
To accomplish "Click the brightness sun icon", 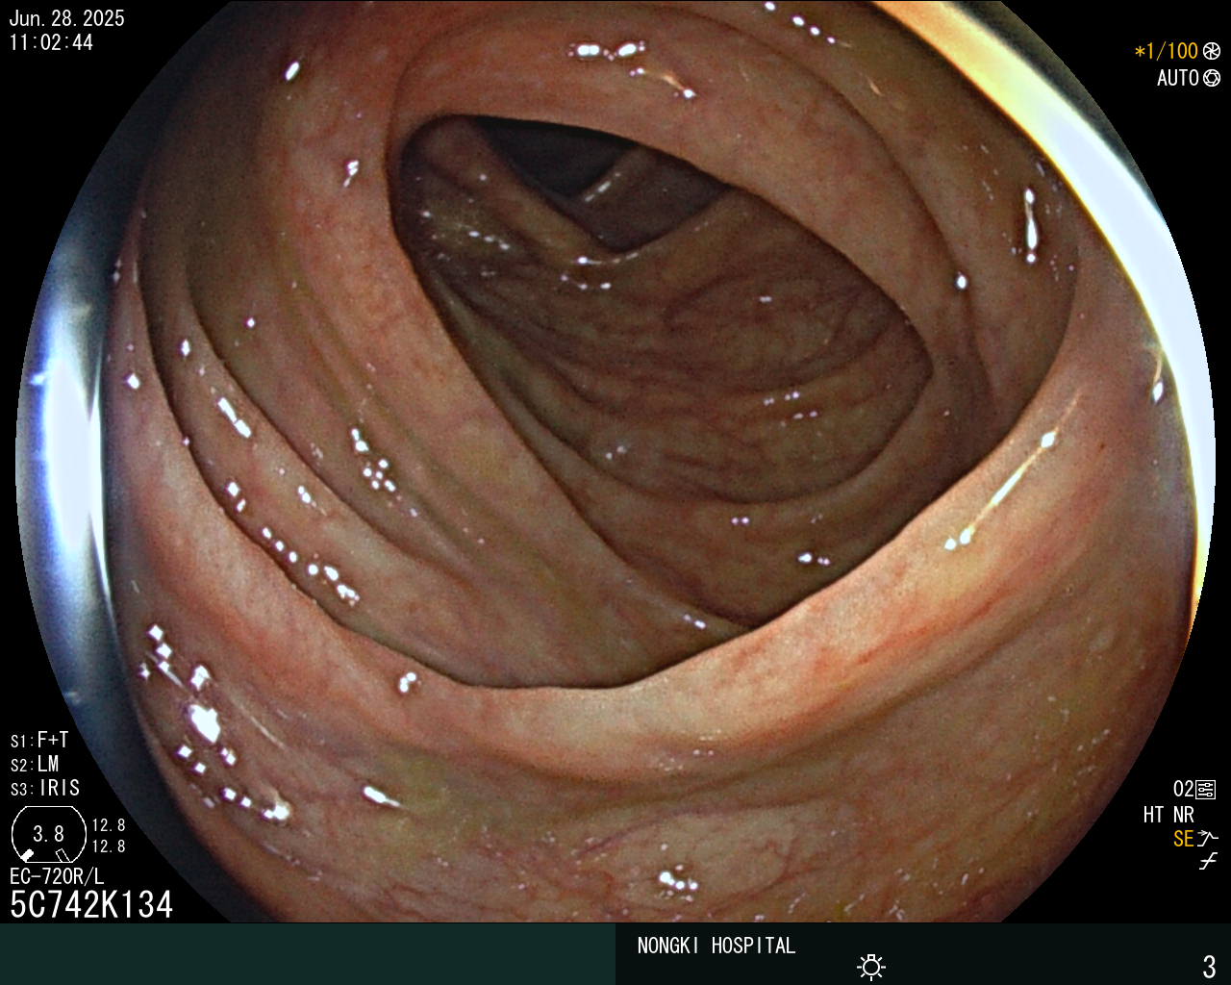I will click(x=871, y=967).
